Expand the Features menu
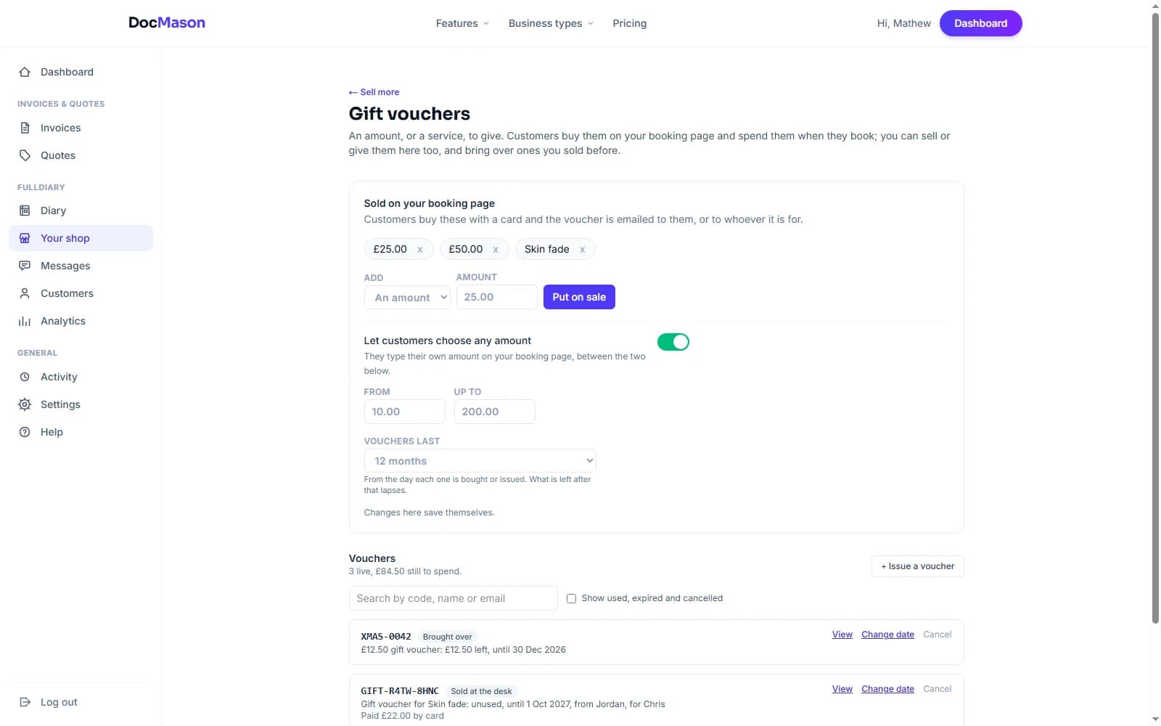Screen dimensions: 1161x726 pos(462,23)
